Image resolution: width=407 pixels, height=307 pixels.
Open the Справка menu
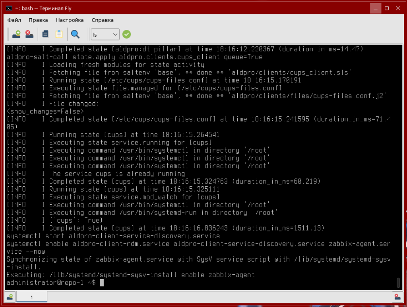[x=103, y=20]
